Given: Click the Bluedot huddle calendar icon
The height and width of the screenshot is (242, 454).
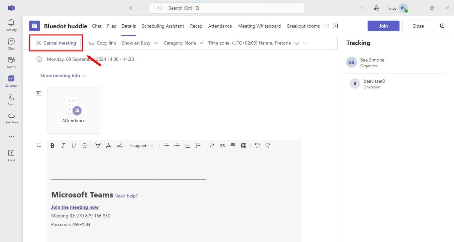Looking at the screenshot, I should tap(35, 26).
